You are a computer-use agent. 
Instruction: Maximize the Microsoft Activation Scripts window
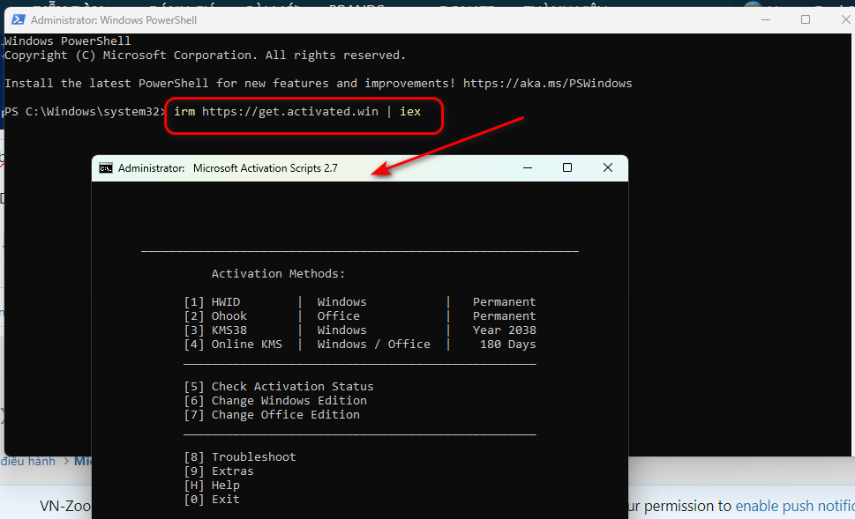567,167
